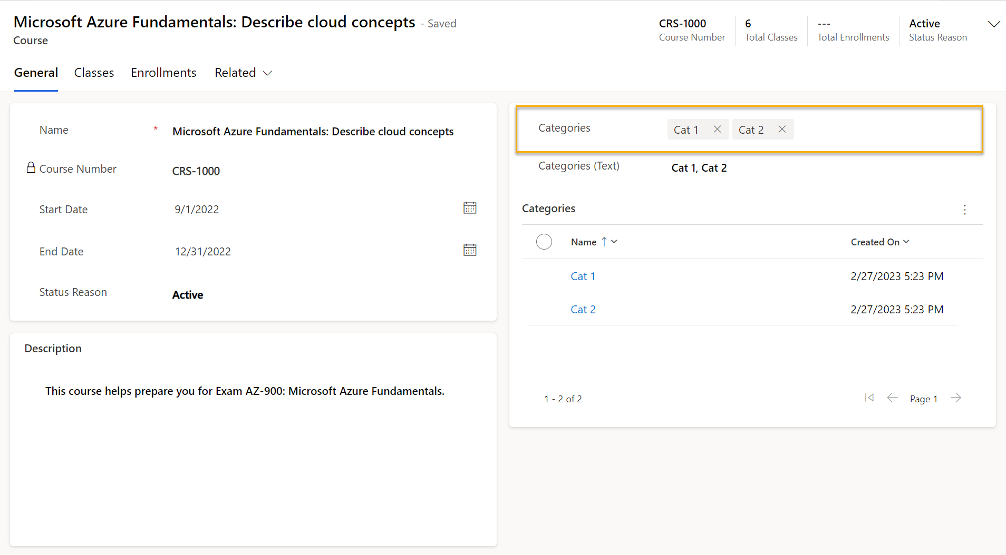Screen dimensions: 1006x555
Task: Open the Start Date calendar picker
Action: tap(470, 208)
